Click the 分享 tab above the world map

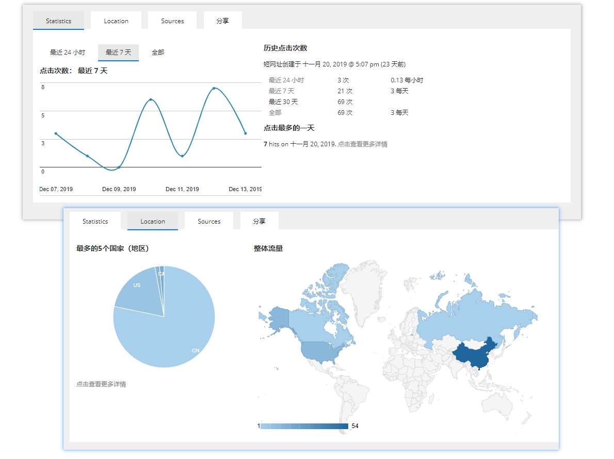pyautogui.click(x=259, y=222)
